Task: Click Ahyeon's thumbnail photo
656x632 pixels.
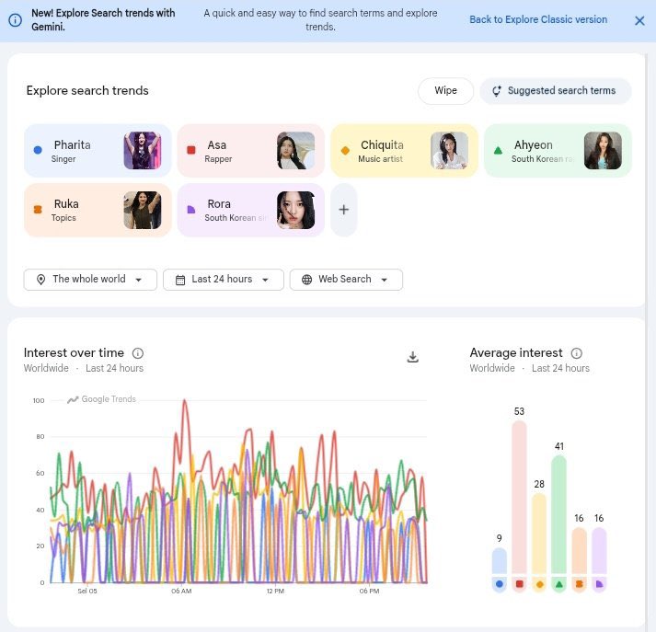Action: (603, 151)
